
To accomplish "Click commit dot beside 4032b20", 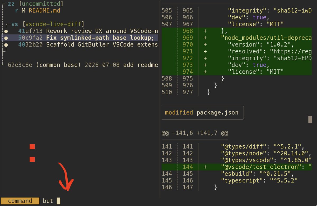I will [x=6, y=45].
